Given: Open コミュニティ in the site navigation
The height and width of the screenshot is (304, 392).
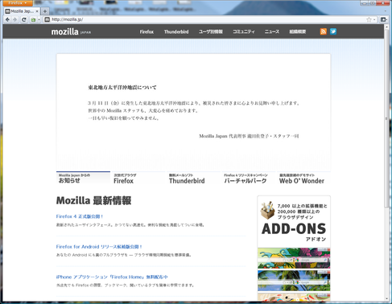Looking at the screenshot, I should tap(244, 31).
